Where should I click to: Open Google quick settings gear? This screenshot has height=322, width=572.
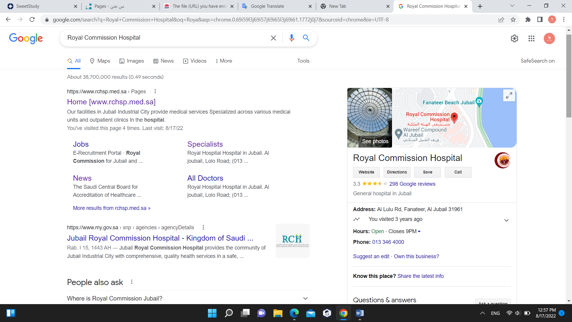[x=515, y=38]
